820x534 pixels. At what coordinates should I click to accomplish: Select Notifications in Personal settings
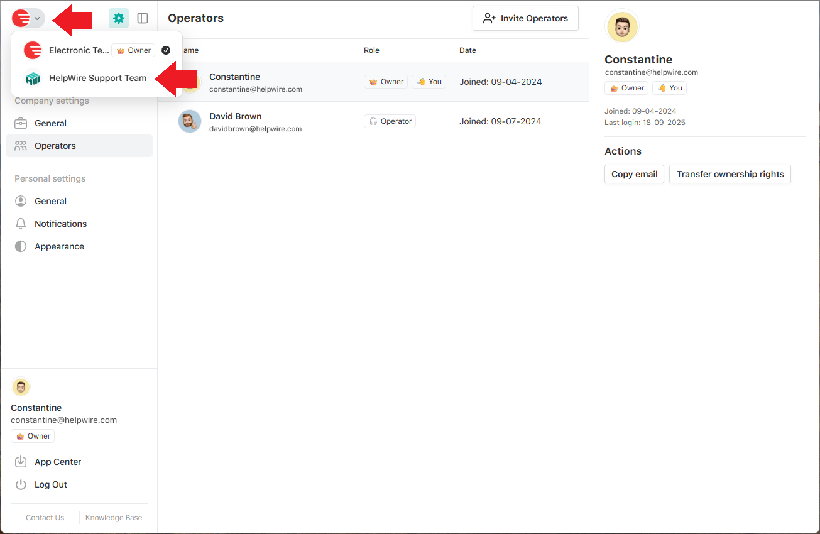pyautogui.click(x=60, y=224)
